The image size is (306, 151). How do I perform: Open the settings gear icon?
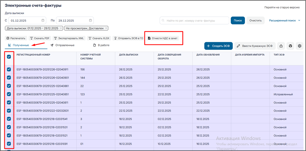coord(300,46)
